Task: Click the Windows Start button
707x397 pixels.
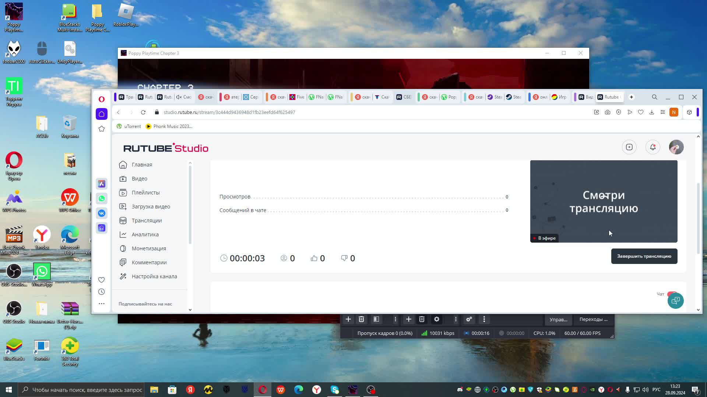Action: 9,390
